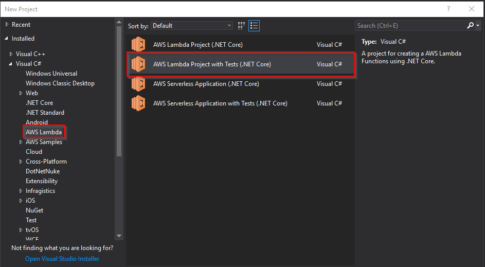Select the Cross-Platform category label

click(x=46, y=162)
